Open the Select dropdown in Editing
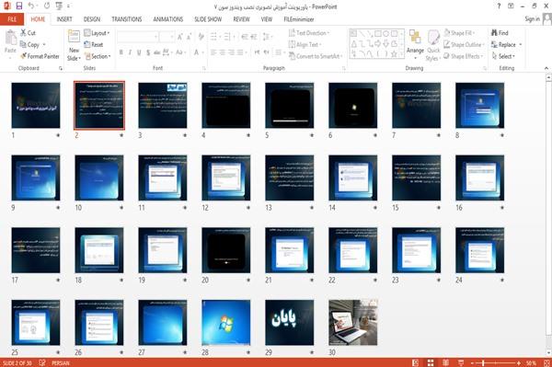The height and width of the screenshot is (367, 552). point(503,56)
